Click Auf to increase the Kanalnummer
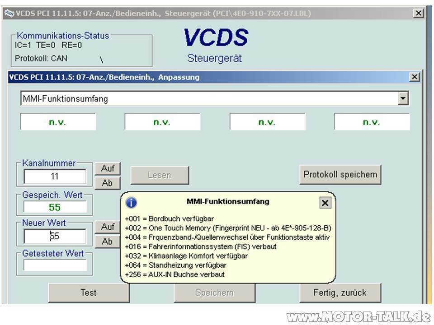The width and height of the screenshot is (434, 325). (107, 168)
